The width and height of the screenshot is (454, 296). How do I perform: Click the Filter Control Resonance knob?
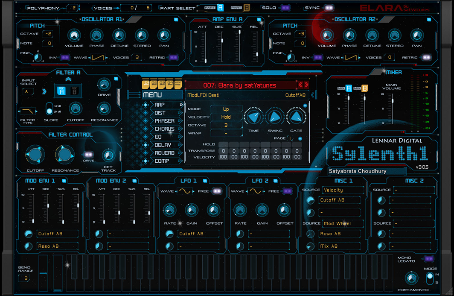click(64, 155)
